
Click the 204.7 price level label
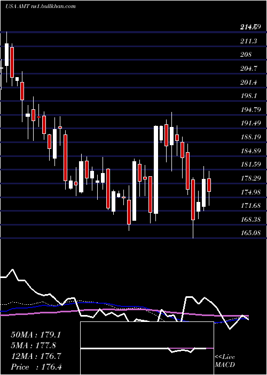click(249, 69)
